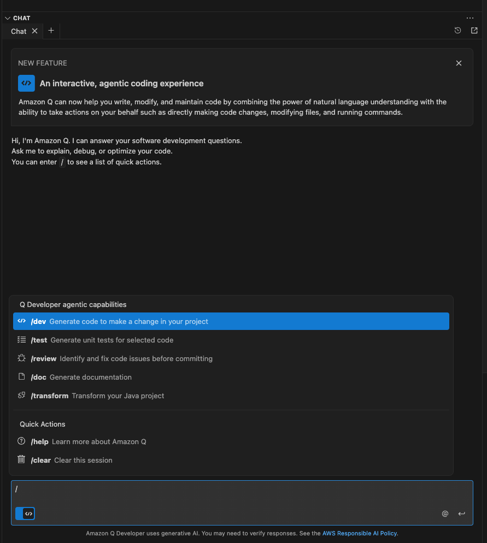Add a new chat tab
Image resolution: width=487 pixels, height=543 pixels.
(51, 31)
